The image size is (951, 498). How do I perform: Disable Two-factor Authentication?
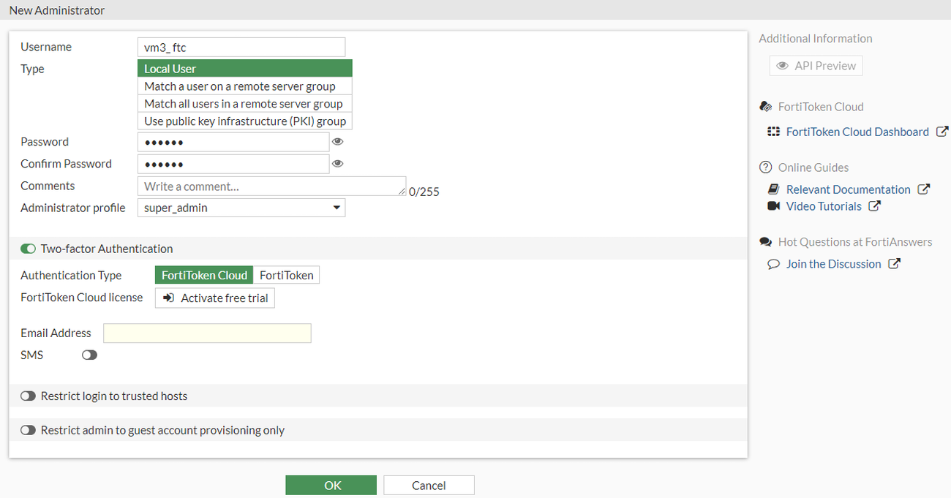tap(28, 249)
